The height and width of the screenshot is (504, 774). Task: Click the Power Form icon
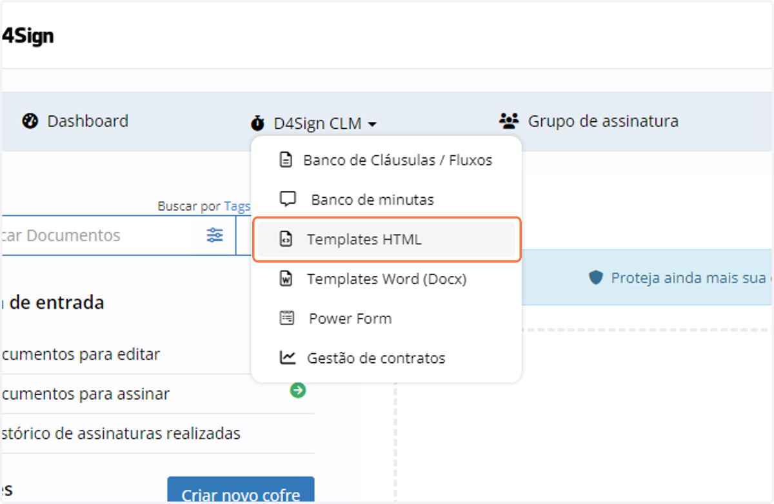tap(287, 318)
